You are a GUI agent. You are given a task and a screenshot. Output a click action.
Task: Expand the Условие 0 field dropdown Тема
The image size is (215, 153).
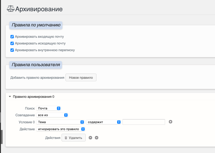coord(60,122)
